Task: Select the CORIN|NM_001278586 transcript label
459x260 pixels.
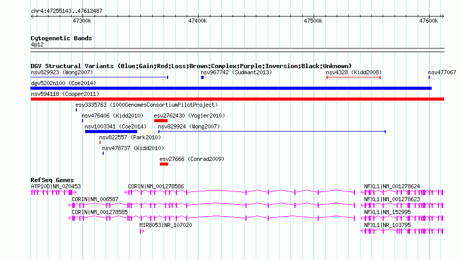Action: 156,186
